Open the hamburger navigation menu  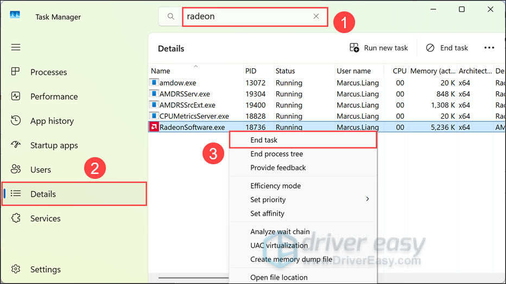(16, 47)
